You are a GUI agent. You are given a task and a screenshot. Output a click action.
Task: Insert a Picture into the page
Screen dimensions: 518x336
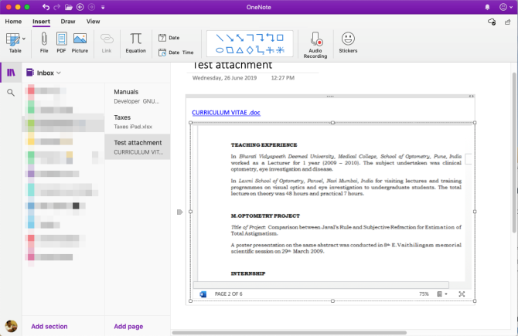[80, 41]
